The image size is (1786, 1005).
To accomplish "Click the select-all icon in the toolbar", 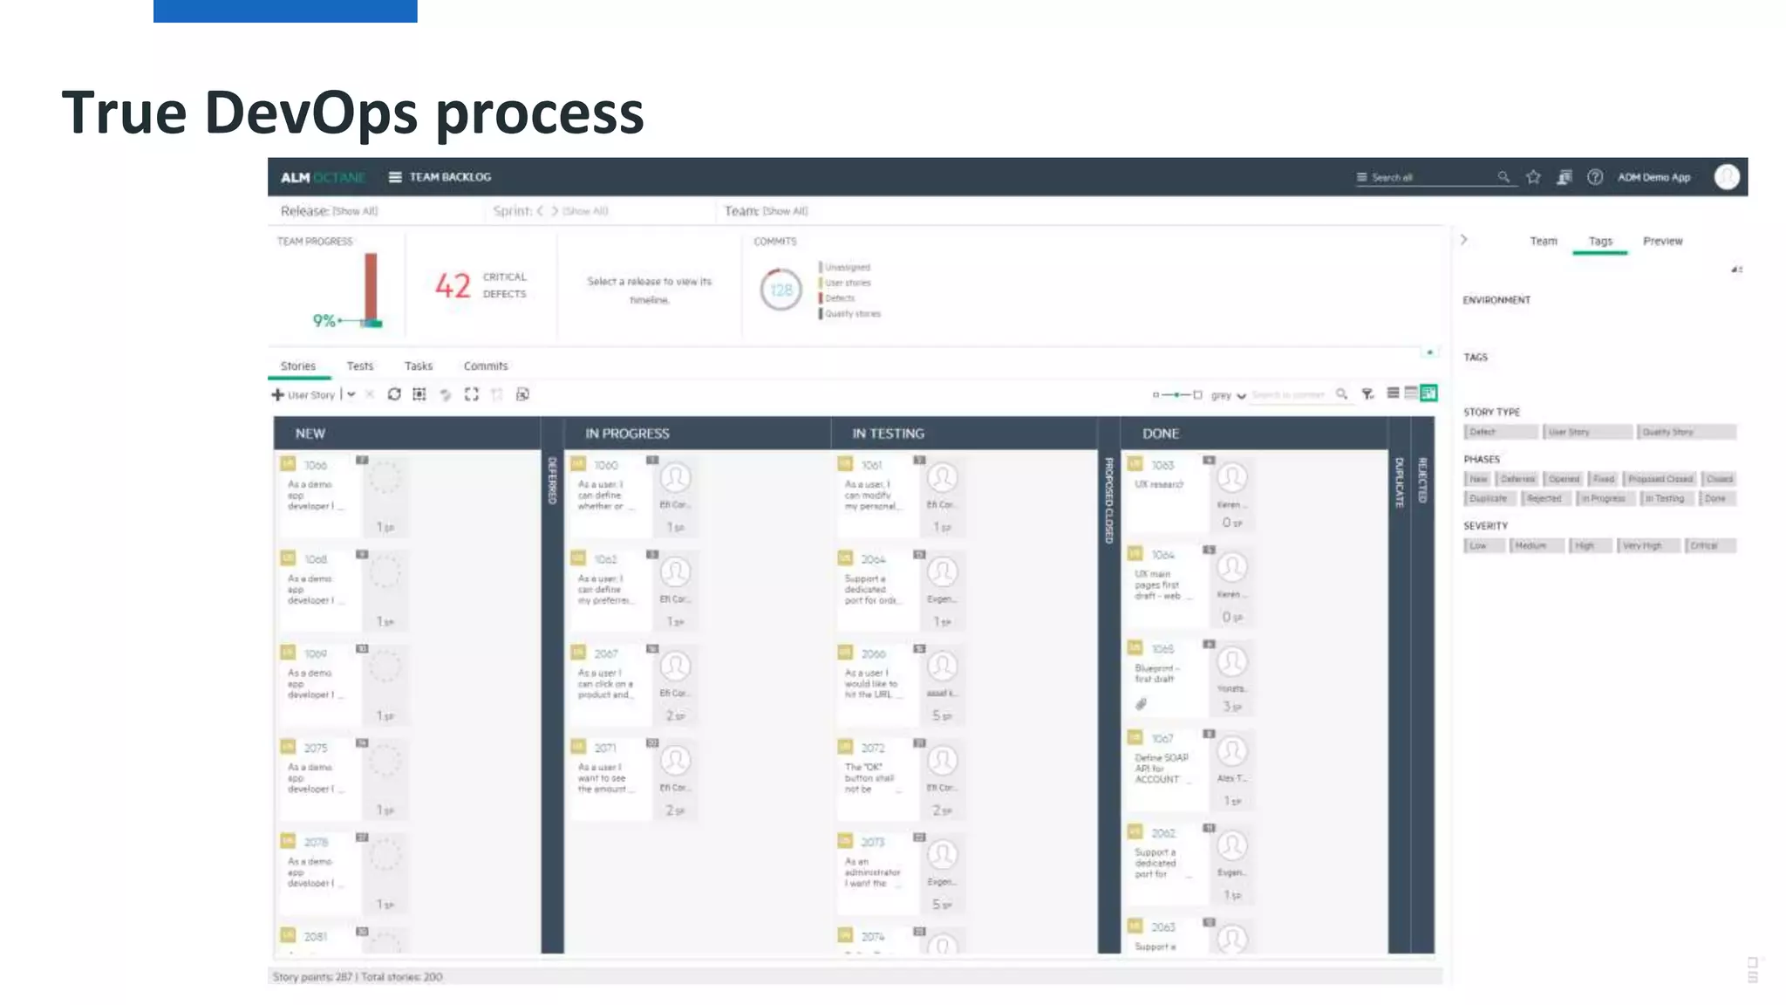I will pyautogui.click(x=419, y=394).
